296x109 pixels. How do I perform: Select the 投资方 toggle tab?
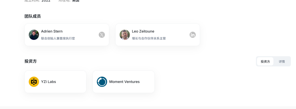pos(265,62)
